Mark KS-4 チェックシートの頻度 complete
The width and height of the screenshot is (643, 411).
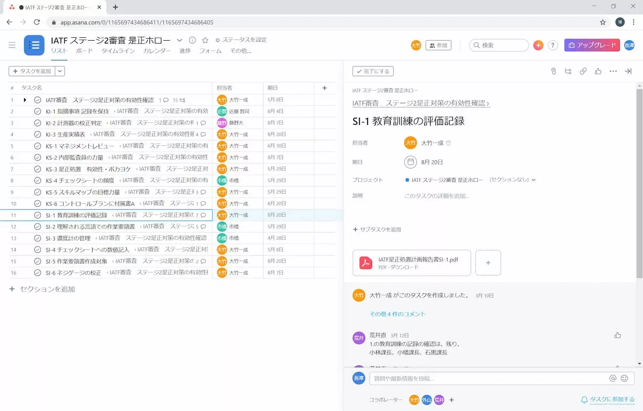pyautogui.click(x=37, y=181)
